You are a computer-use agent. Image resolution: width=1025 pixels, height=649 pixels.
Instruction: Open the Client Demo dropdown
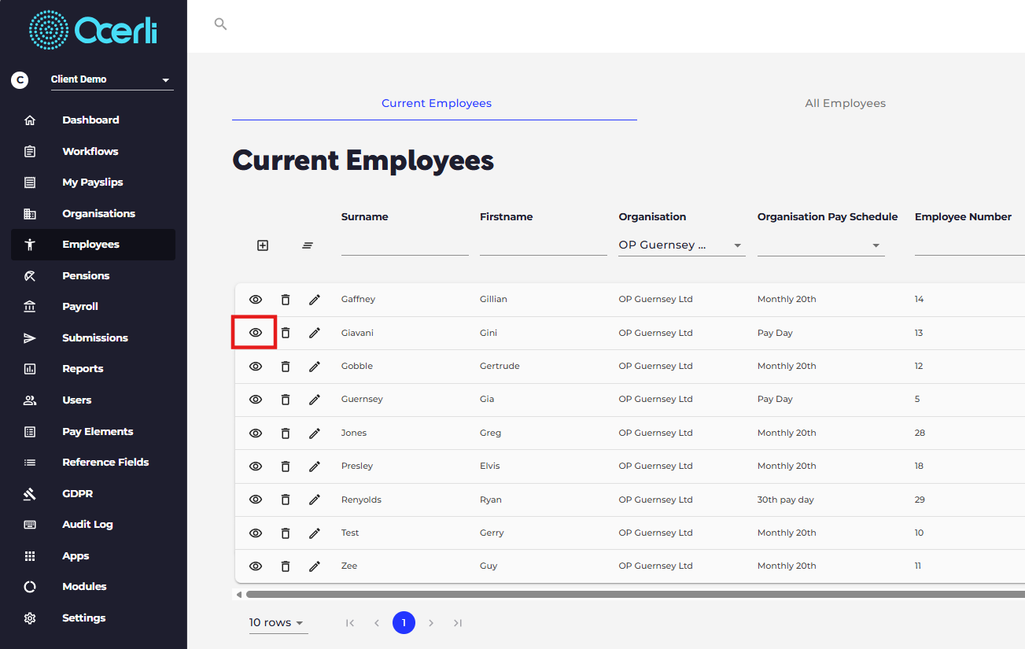(112, 79)
